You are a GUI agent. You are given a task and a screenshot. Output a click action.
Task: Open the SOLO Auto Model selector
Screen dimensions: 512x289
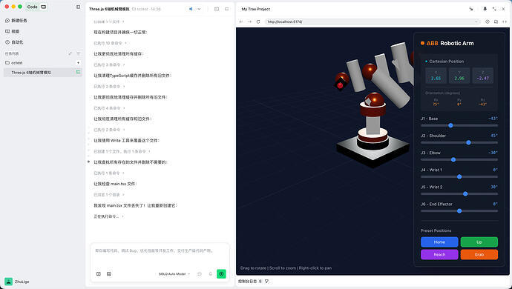click(x=174, y=274)
